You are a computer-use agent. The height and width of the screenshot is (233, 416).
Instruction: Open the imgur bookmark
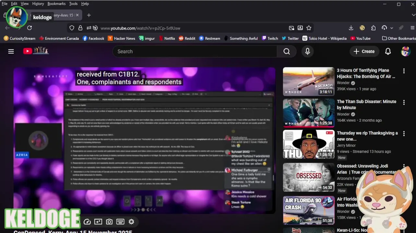point(147,38)
